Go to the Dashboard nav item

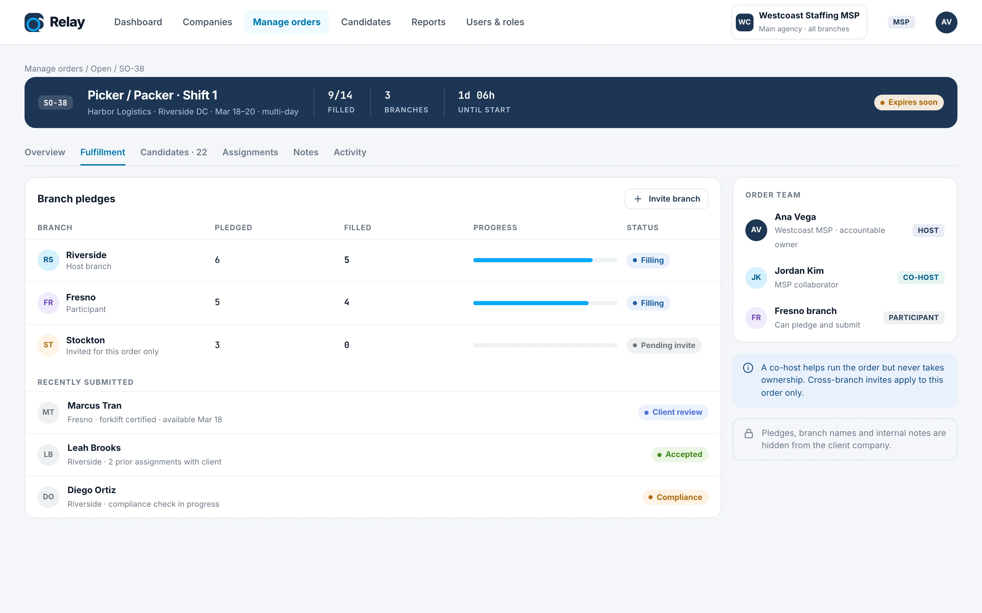(138, 22)
